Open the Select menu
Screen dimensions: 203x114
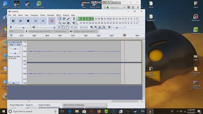pyautogui.click(x=20, y=15)
